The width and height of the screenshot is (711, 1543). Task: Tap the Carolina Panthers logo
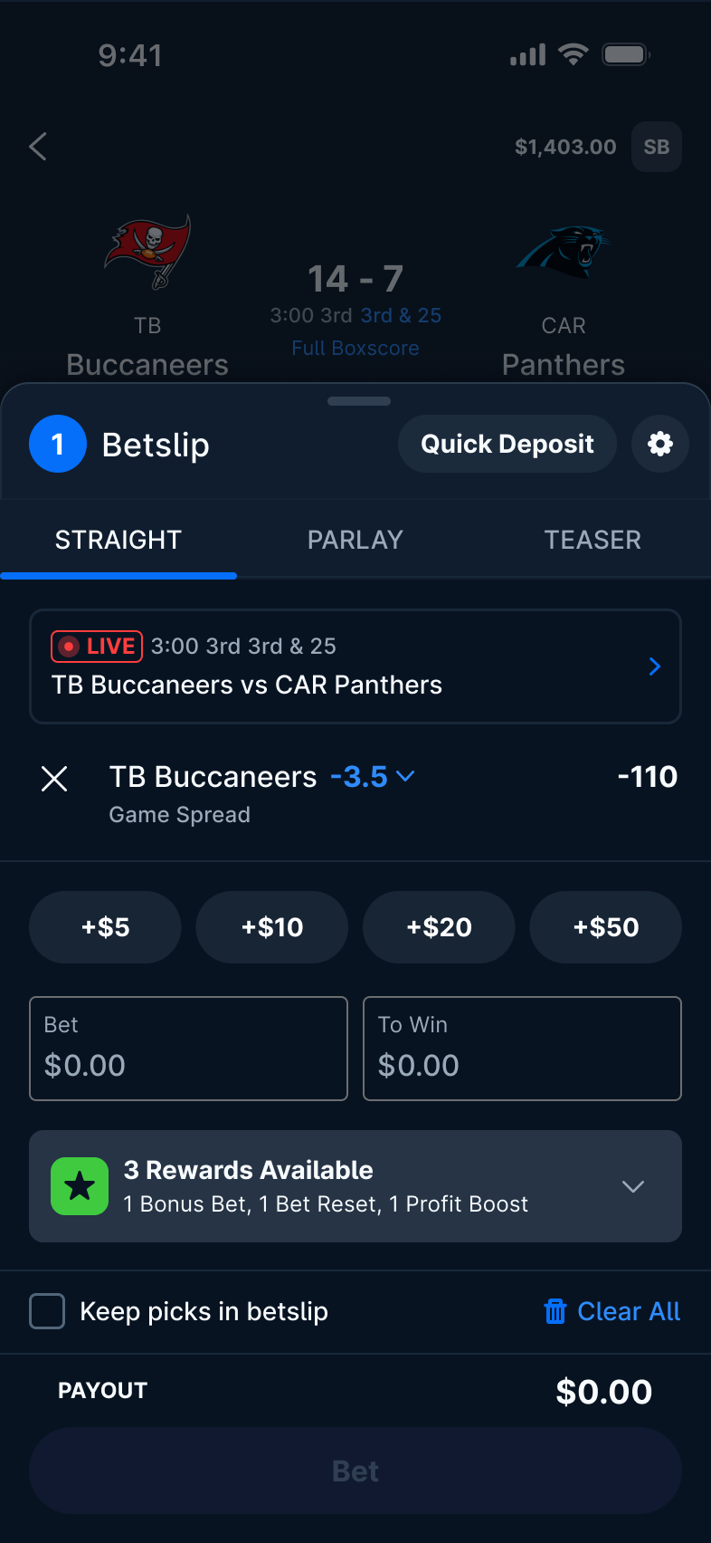563,252
